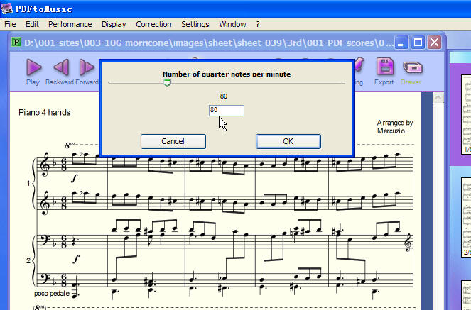Click the green P document icon
Screen dimensions: 471x310
(x=16, y=42)
